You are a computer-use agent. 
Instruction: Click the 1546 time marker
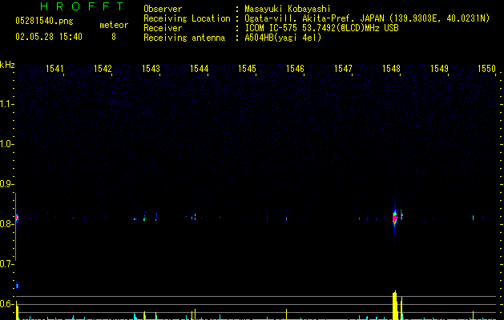[295, 69]
